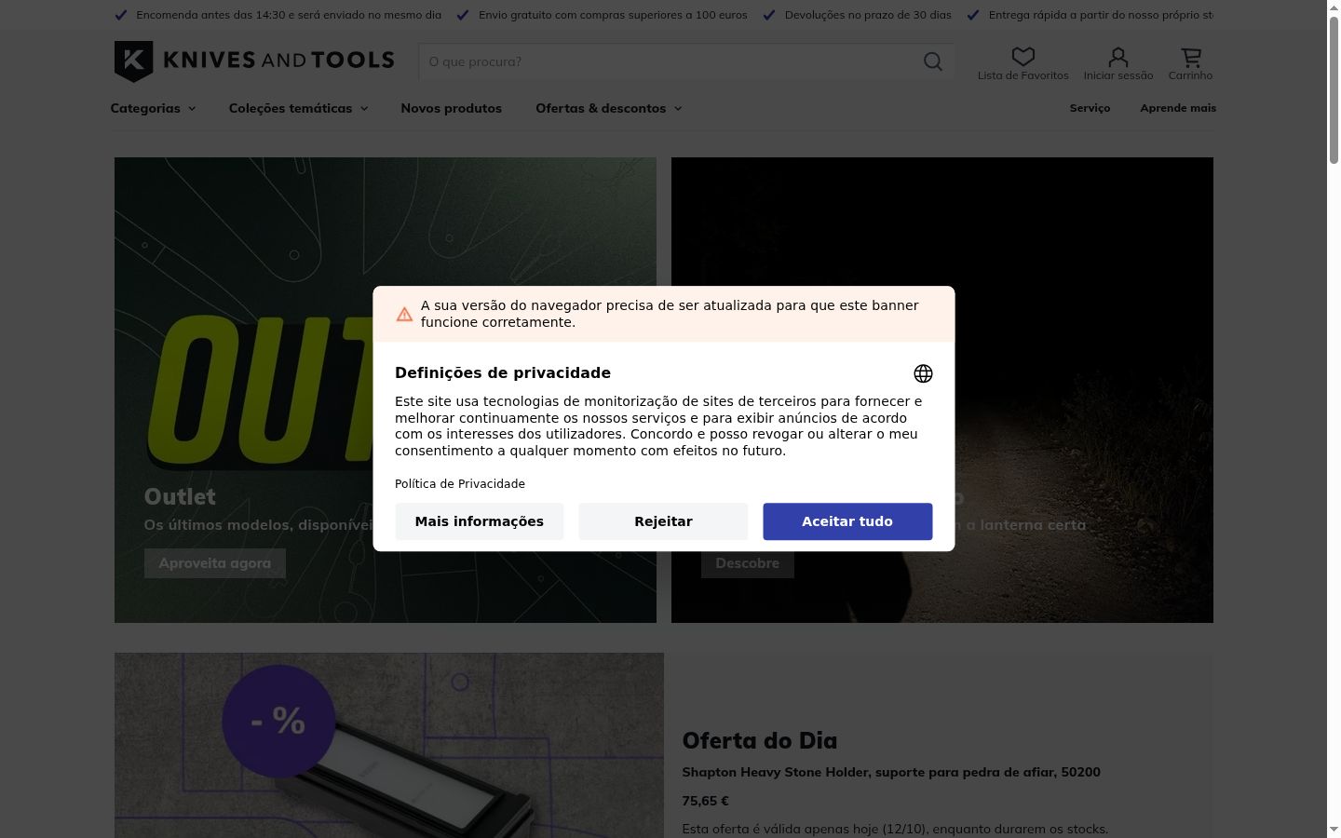
Task: Click the Shapton Heavy Stone Holder title
Action: [891, 772]
